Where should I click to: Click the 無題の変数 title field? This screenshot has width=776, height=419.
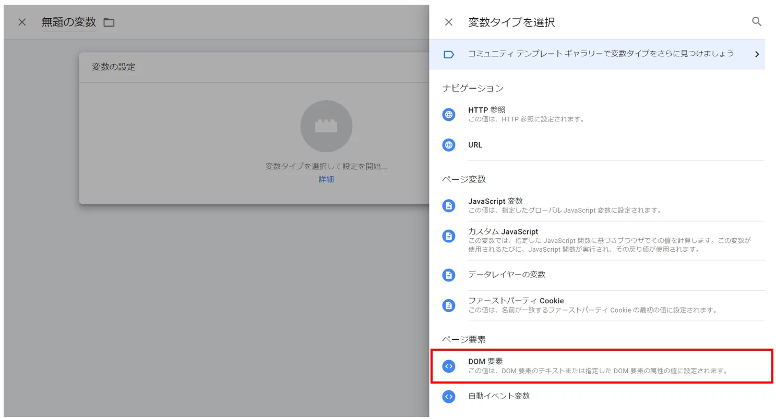tap(68, 22)
